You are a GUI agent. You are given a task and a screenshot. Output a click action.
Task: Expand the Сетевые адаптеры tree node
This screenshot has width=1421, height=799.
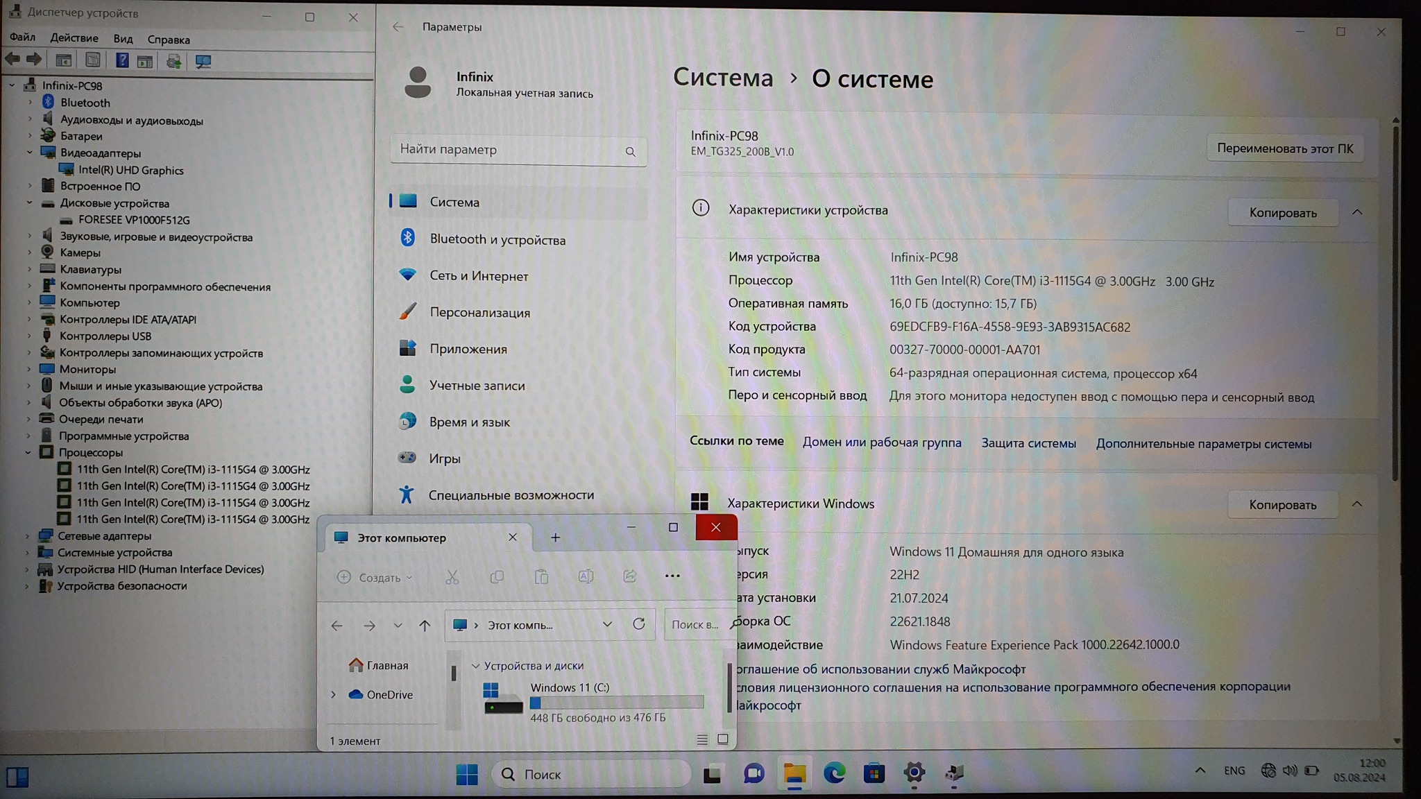(x=27, y=536)
